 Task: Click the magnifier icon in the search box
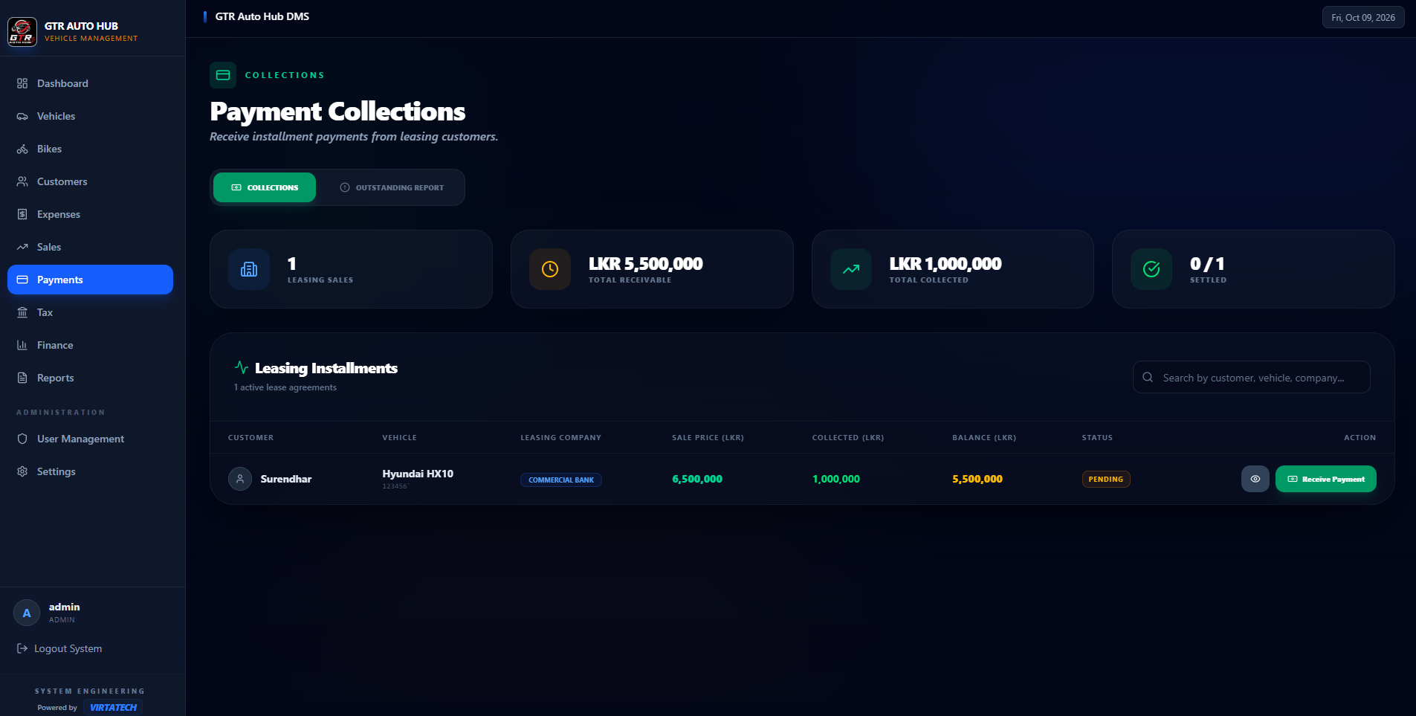[1148, 377]
